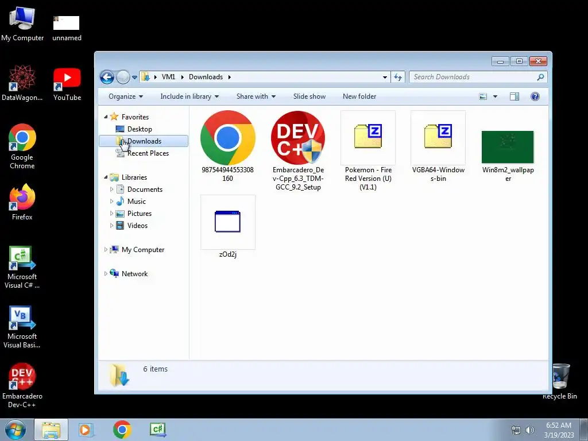Select YouTube desktop shortcut
This screenshot has width=588, height=441.
67,84
